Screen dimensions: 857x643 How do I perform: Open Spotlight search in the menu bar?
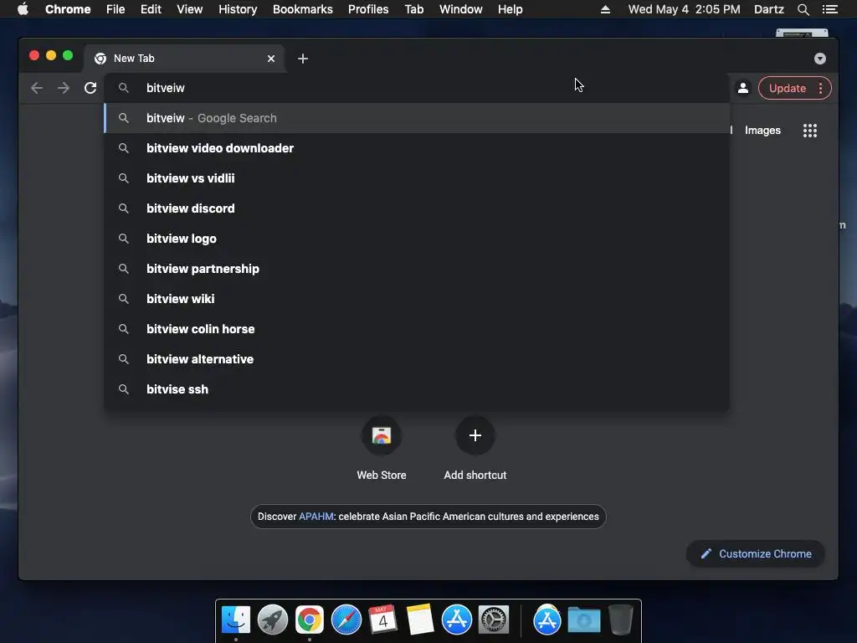coord(803,9)
